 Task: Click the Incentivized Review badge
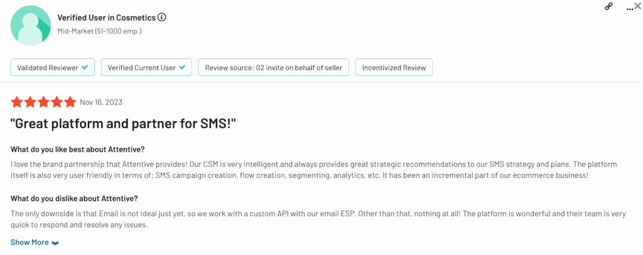394,67
